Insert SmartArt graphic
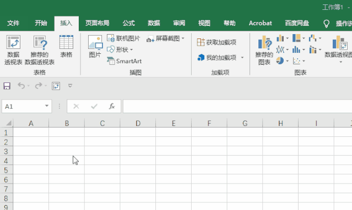 tap(124, 61)
